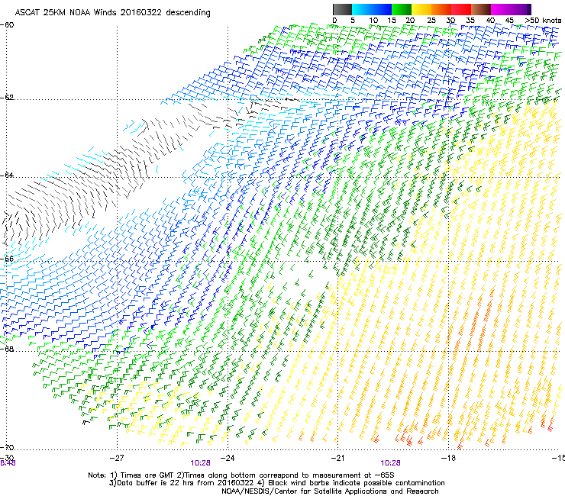
Task: Click the latitude label -70
Action: [x=7, y=447]
